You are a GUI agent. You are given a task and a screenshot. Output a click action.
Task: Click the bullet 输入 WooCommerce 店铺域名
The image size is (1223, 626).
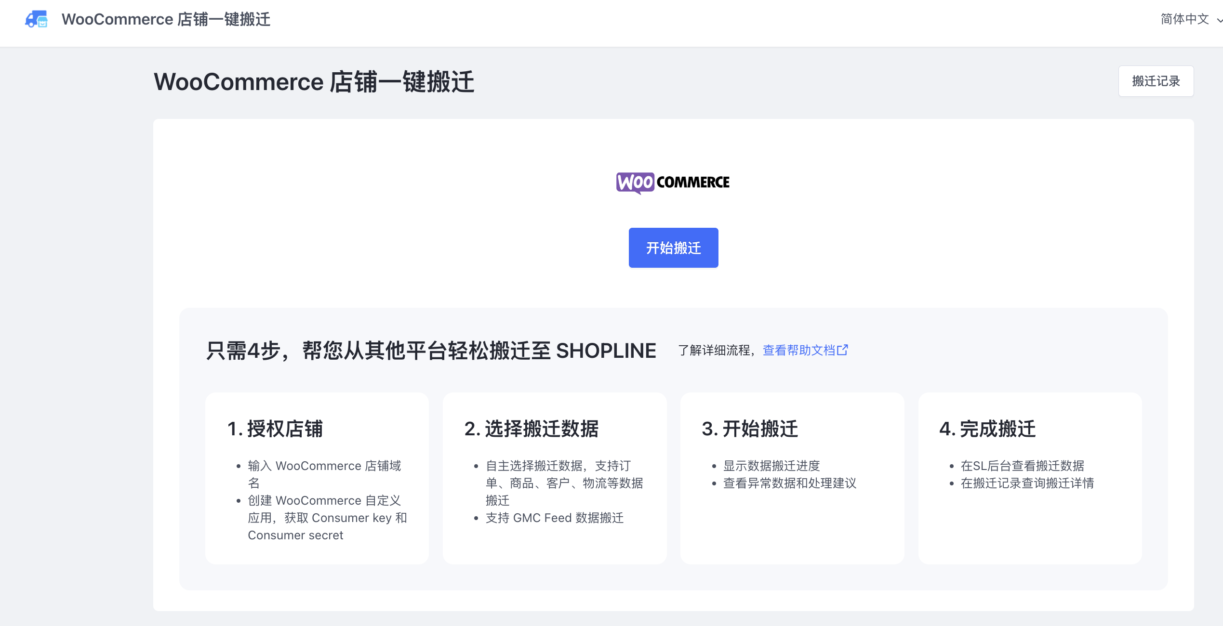click(x=324, y=474)
